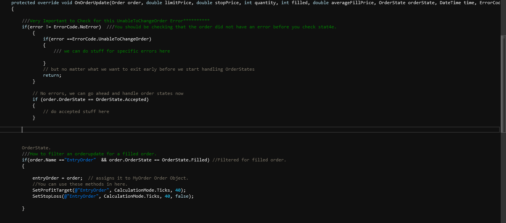Click the return; statement
Viewport: 506px width, 223px height.
click(52, 75)
